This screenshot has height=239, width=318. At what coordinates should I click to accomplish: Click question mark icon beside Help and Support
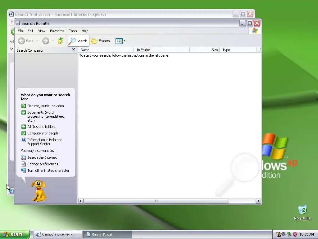point(24,140)
